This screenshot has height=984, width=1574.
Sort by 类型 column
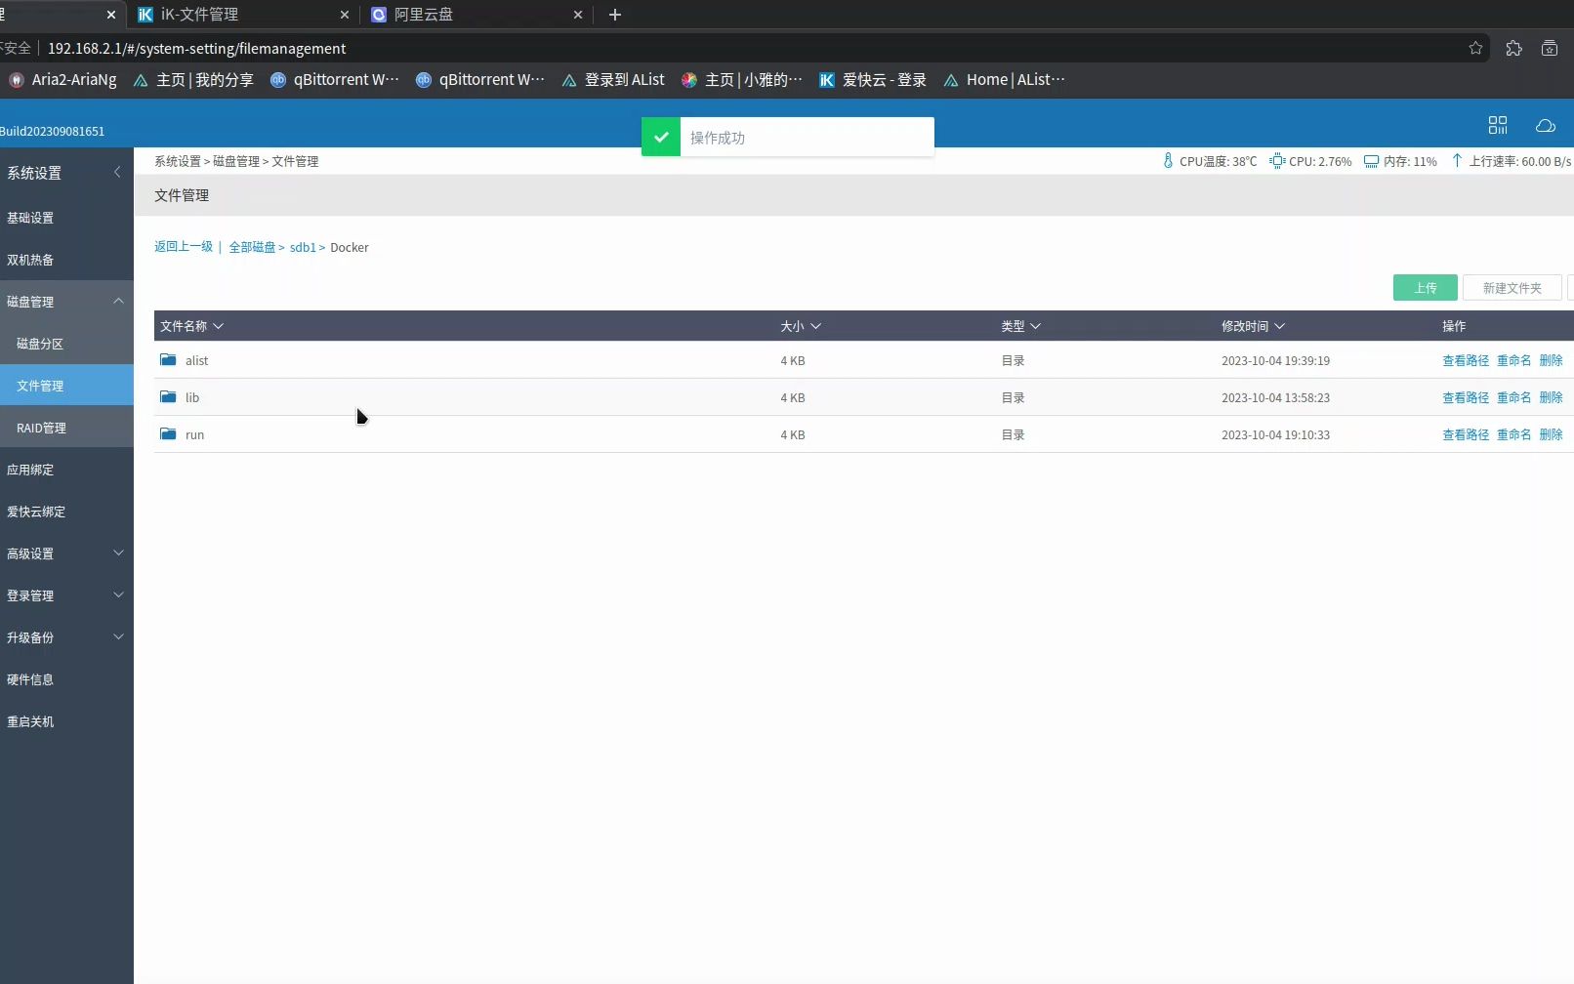pyautogui.click(x=1021, y=326)
